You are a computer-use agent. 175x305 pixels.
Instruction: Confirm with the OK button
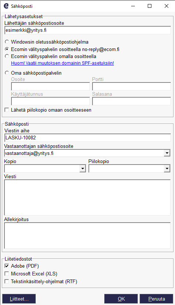tap(121, 299)
